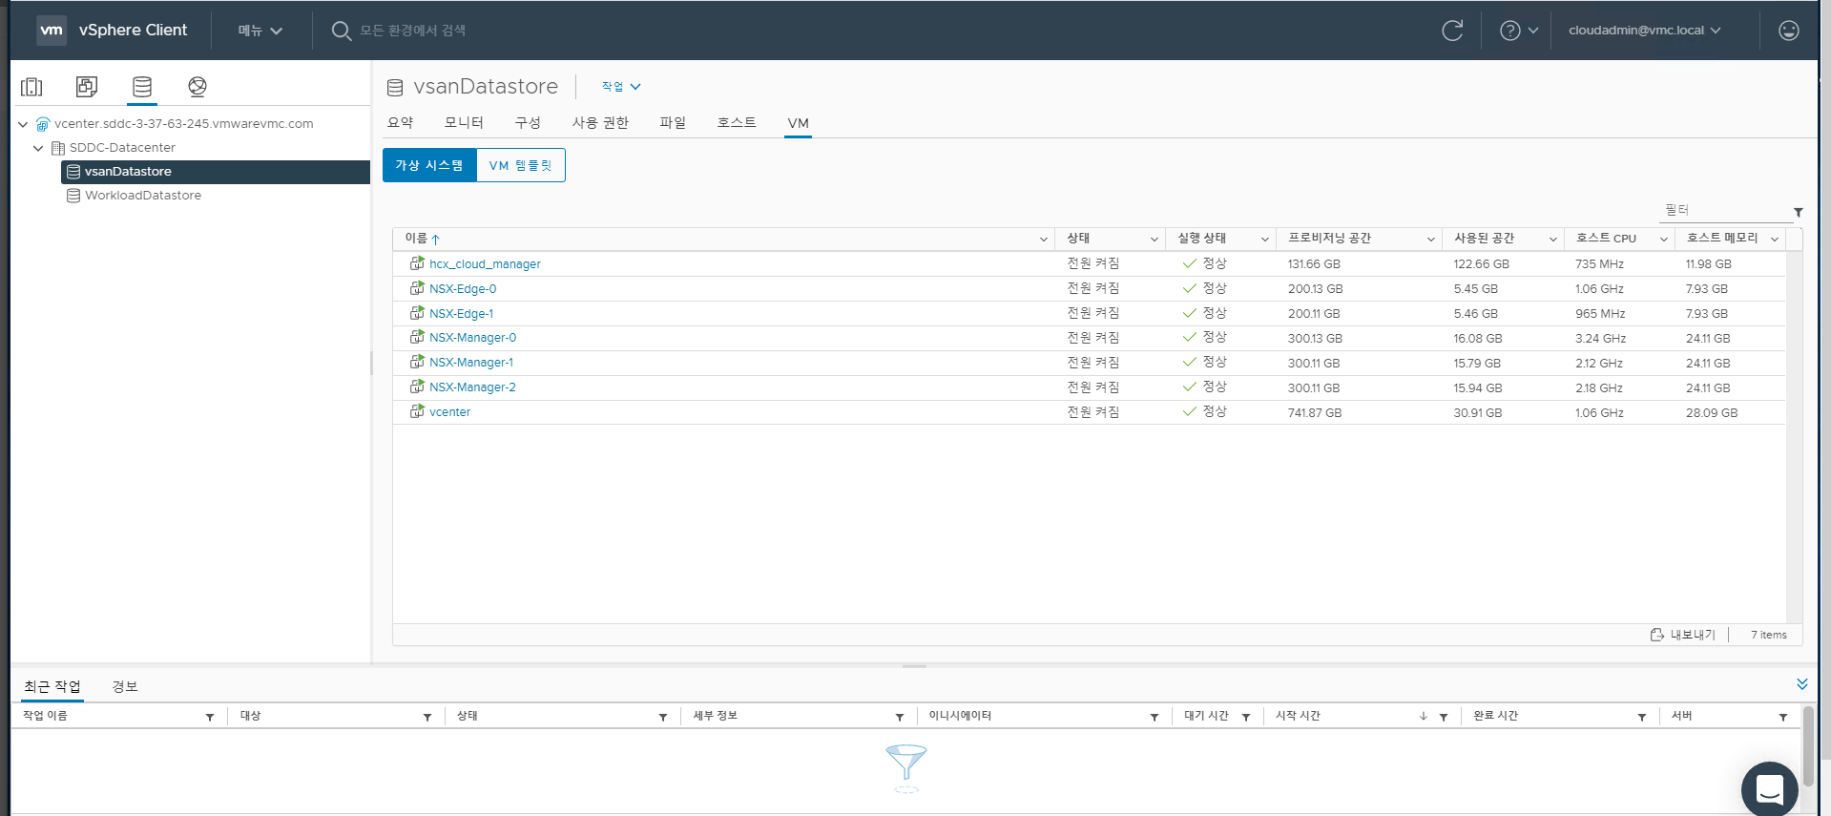This screenshot has height=816, width=1831.
Task: Open the Networking inventory view icon
Action: [198, 87]
